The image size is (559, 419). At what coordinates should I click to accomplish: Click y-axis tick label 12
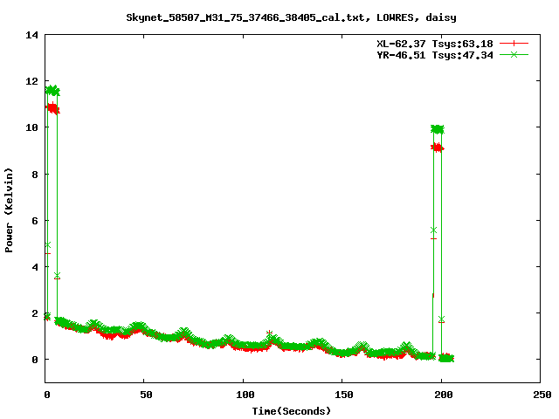31,81
